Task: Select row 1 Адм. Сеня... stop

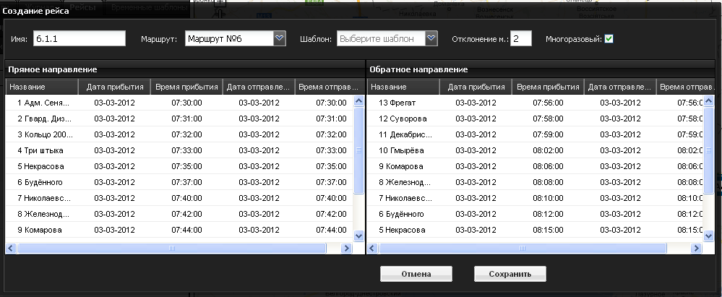Action: 179,103
